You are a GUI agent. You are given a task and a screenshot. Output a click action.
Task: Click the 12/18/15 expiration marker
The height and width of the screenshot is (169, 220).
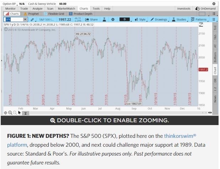click(x=189, y=99)
